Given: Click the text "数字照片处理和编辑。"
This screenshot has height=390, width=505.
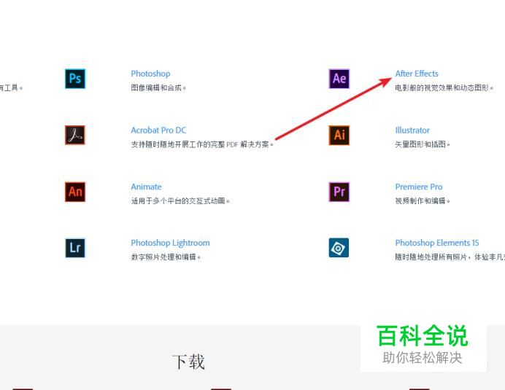Looking at the screenshot, I should [x=166, y=257].
